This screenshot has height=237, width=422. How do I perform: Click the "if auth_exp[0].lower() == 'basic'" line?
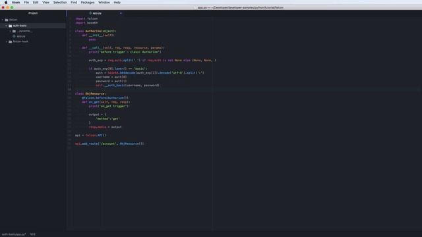pyautogui.click(x=118, y=68)
